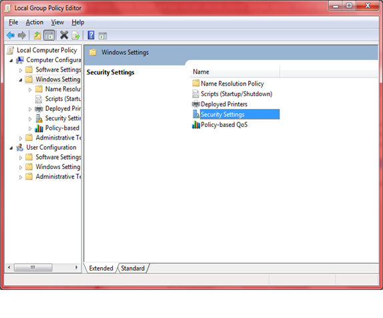Expand Windows Settings under User Configuration
The width and height of the screenshot is (383, 318).
(21, 167)
